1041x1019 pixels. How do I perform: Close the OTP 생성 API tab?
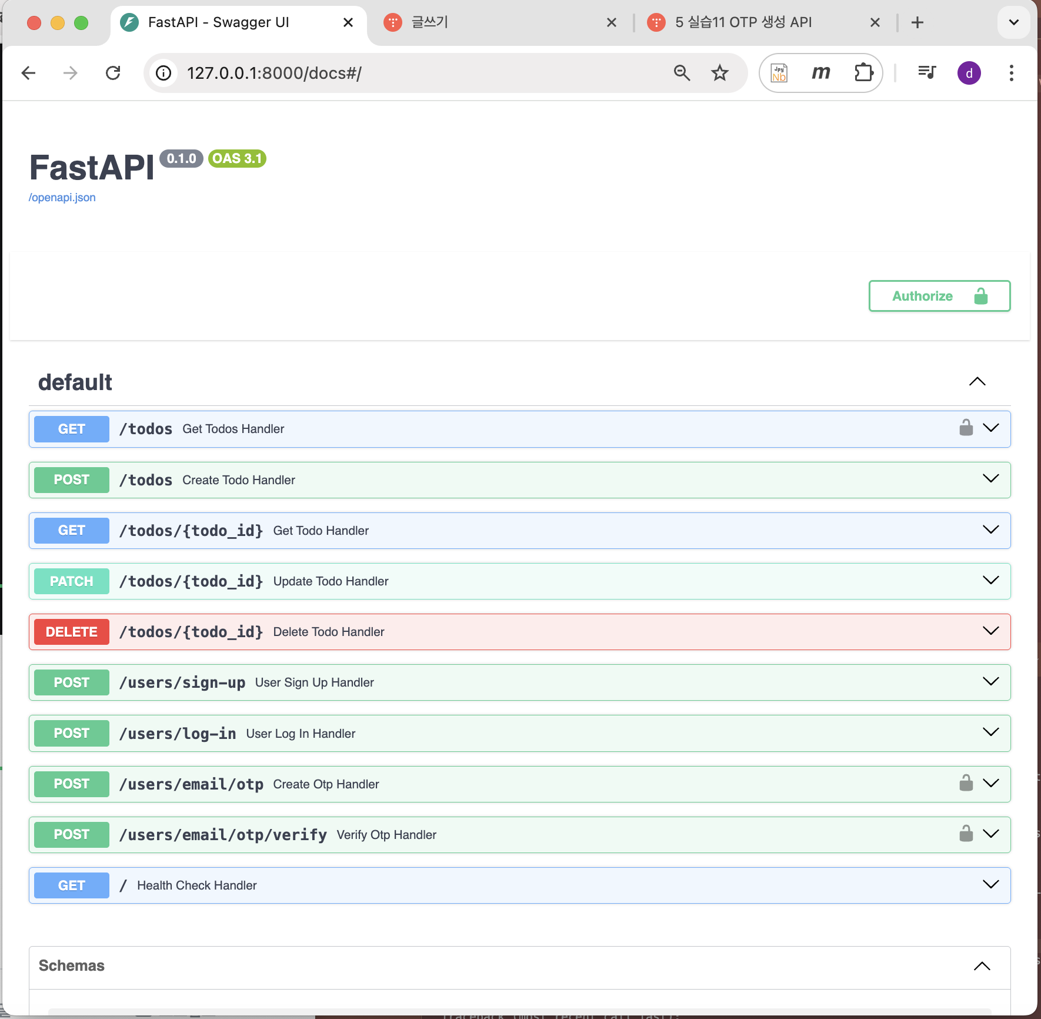(x=875, y=22)
